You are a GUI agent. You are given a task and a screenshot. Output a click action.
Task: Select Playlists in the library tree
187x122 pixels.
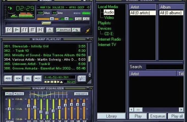pyautogui.click(x=104, y=23)
